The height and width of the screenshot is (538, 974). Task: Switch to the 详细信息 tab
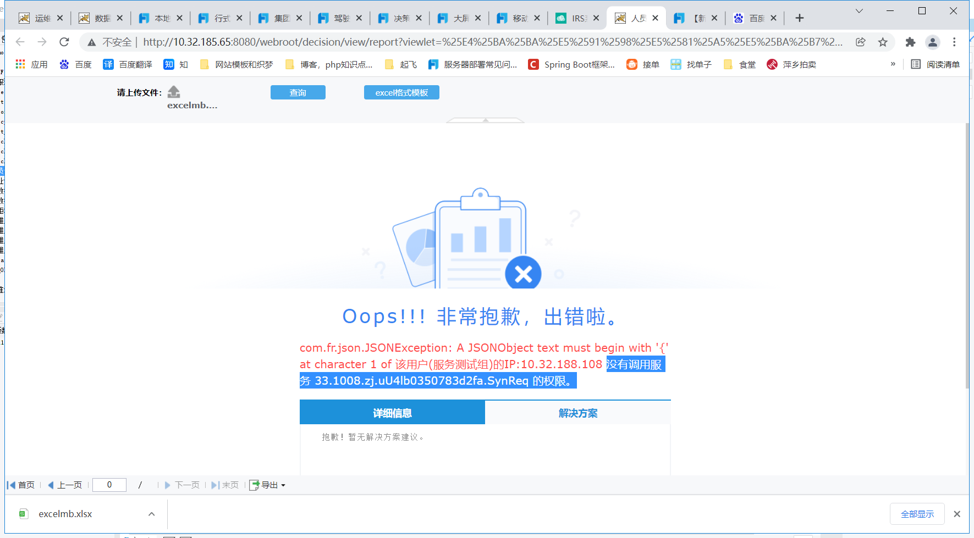coord(392,413)
